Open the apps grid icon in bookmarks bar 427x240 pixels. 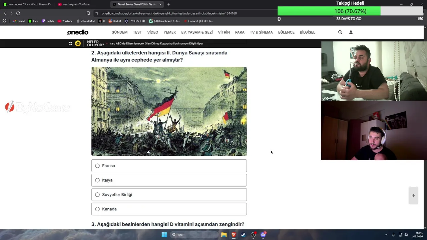click(4, 21)
